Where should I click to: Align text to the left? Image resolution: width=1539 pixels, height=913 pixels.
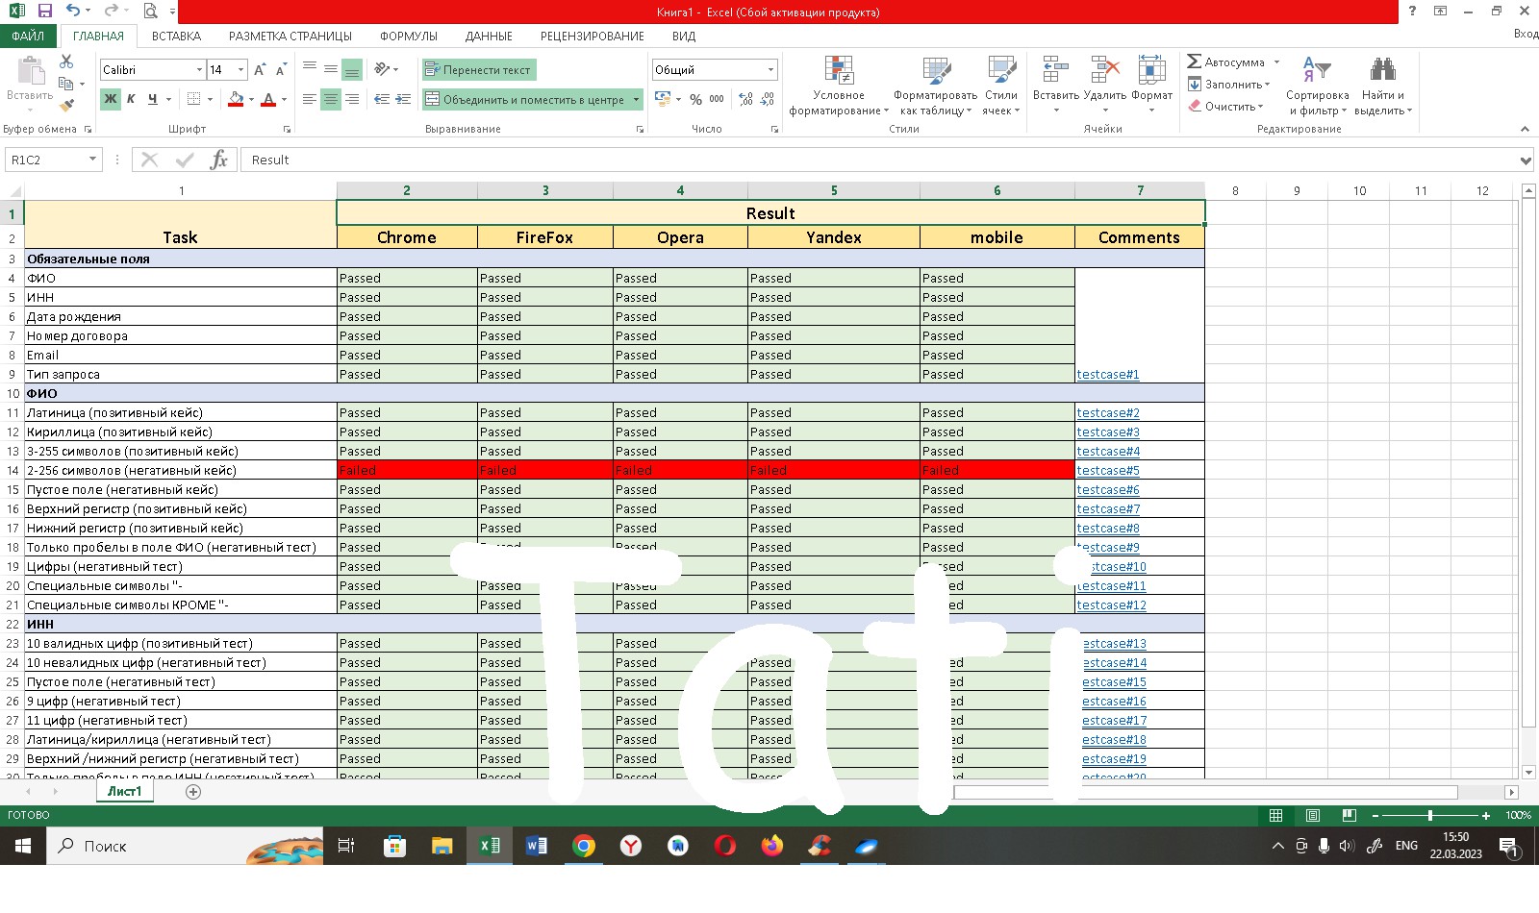tap(310, 99)
